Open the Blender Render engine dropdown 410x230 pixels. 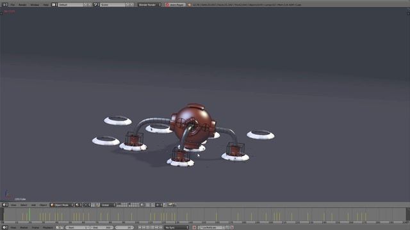click(x=149, y=4)
